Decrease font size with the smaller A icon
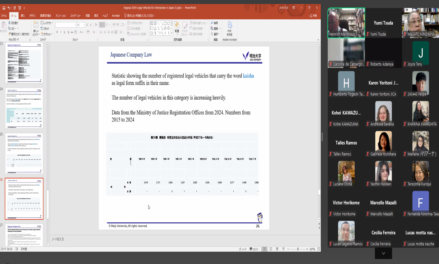 91,25
